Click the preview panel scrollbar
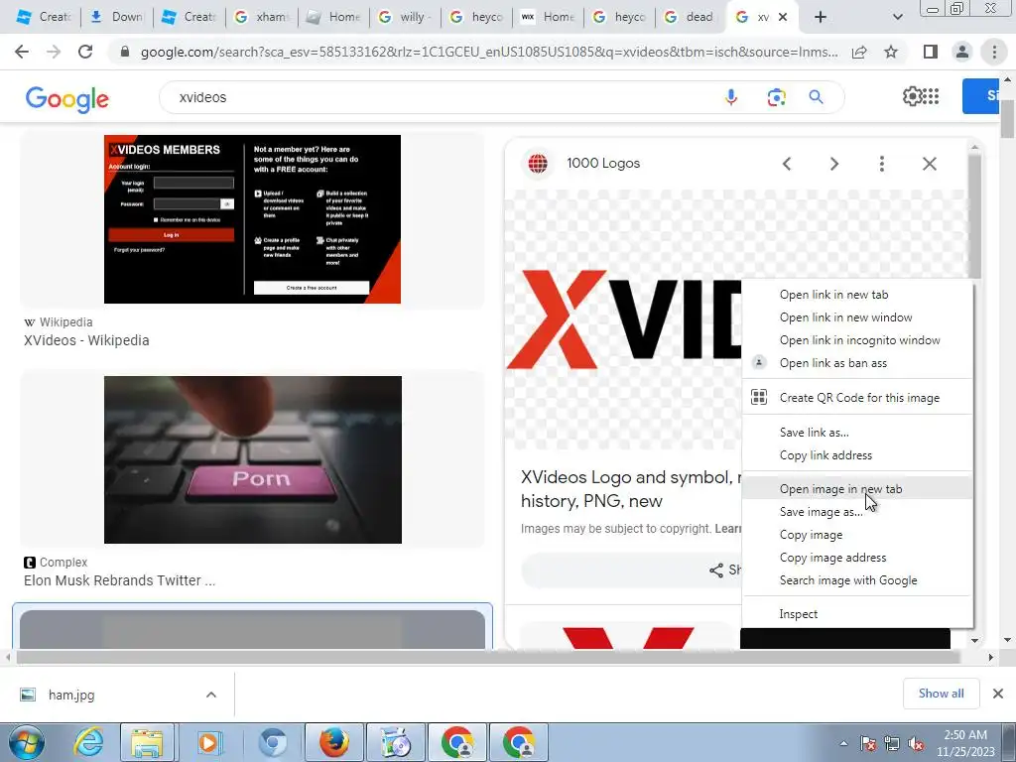Image resolution: width=1016 pixels, height=762 pixels. 974,217
